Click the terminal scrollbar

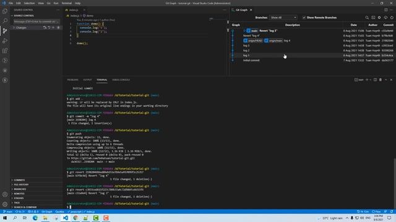click(x=394, y=184)
